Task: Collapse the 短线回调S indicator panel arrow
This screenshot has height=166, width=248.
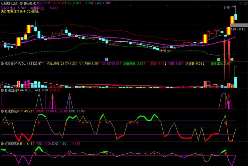Action: [2, 90]
